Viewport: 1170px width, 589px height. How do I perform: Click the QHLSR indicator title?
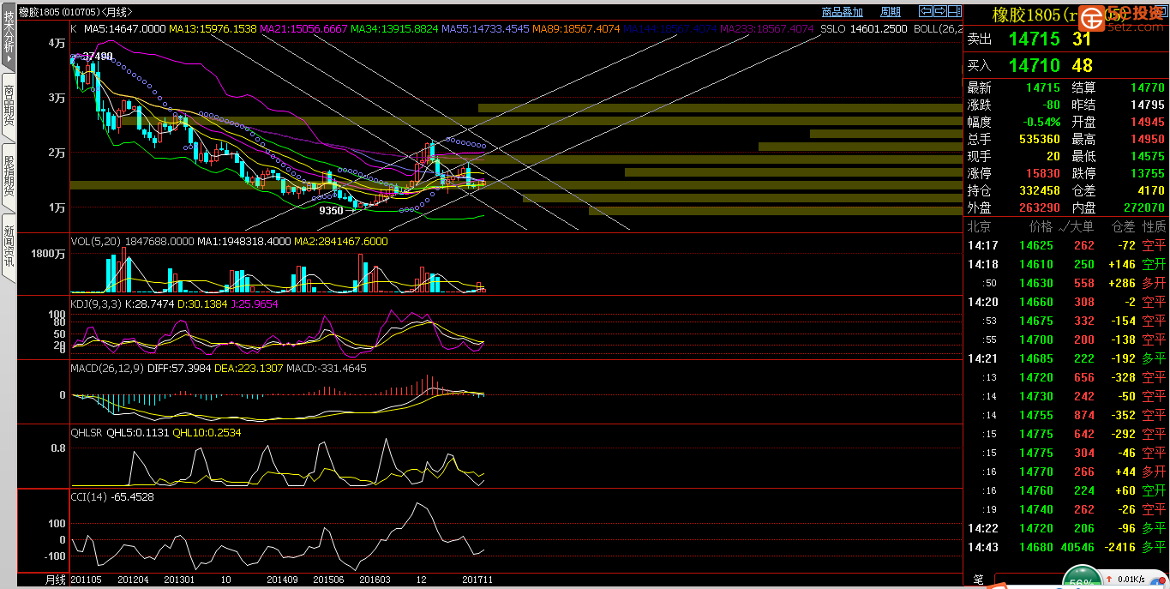[x=87, y=433]
